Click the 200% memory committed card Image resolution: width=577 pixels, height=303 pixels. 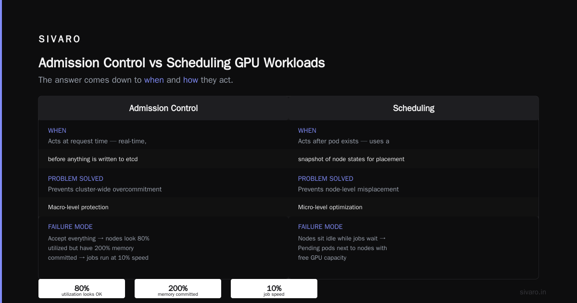178,289
